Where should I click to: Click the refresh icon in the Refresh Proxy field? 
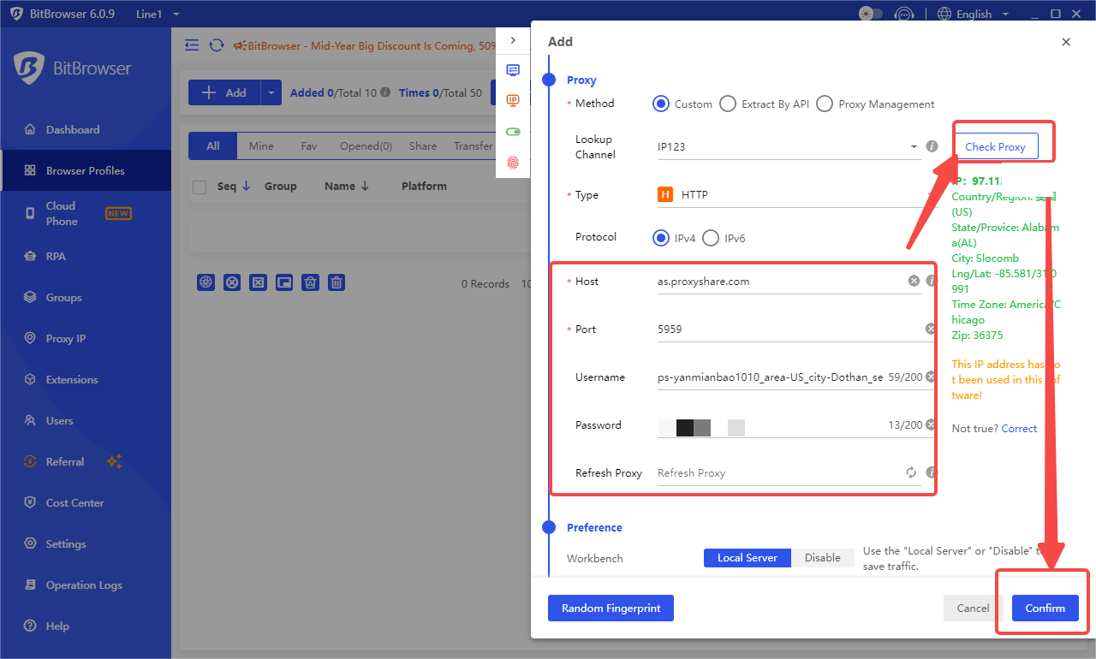pos(912,472)
